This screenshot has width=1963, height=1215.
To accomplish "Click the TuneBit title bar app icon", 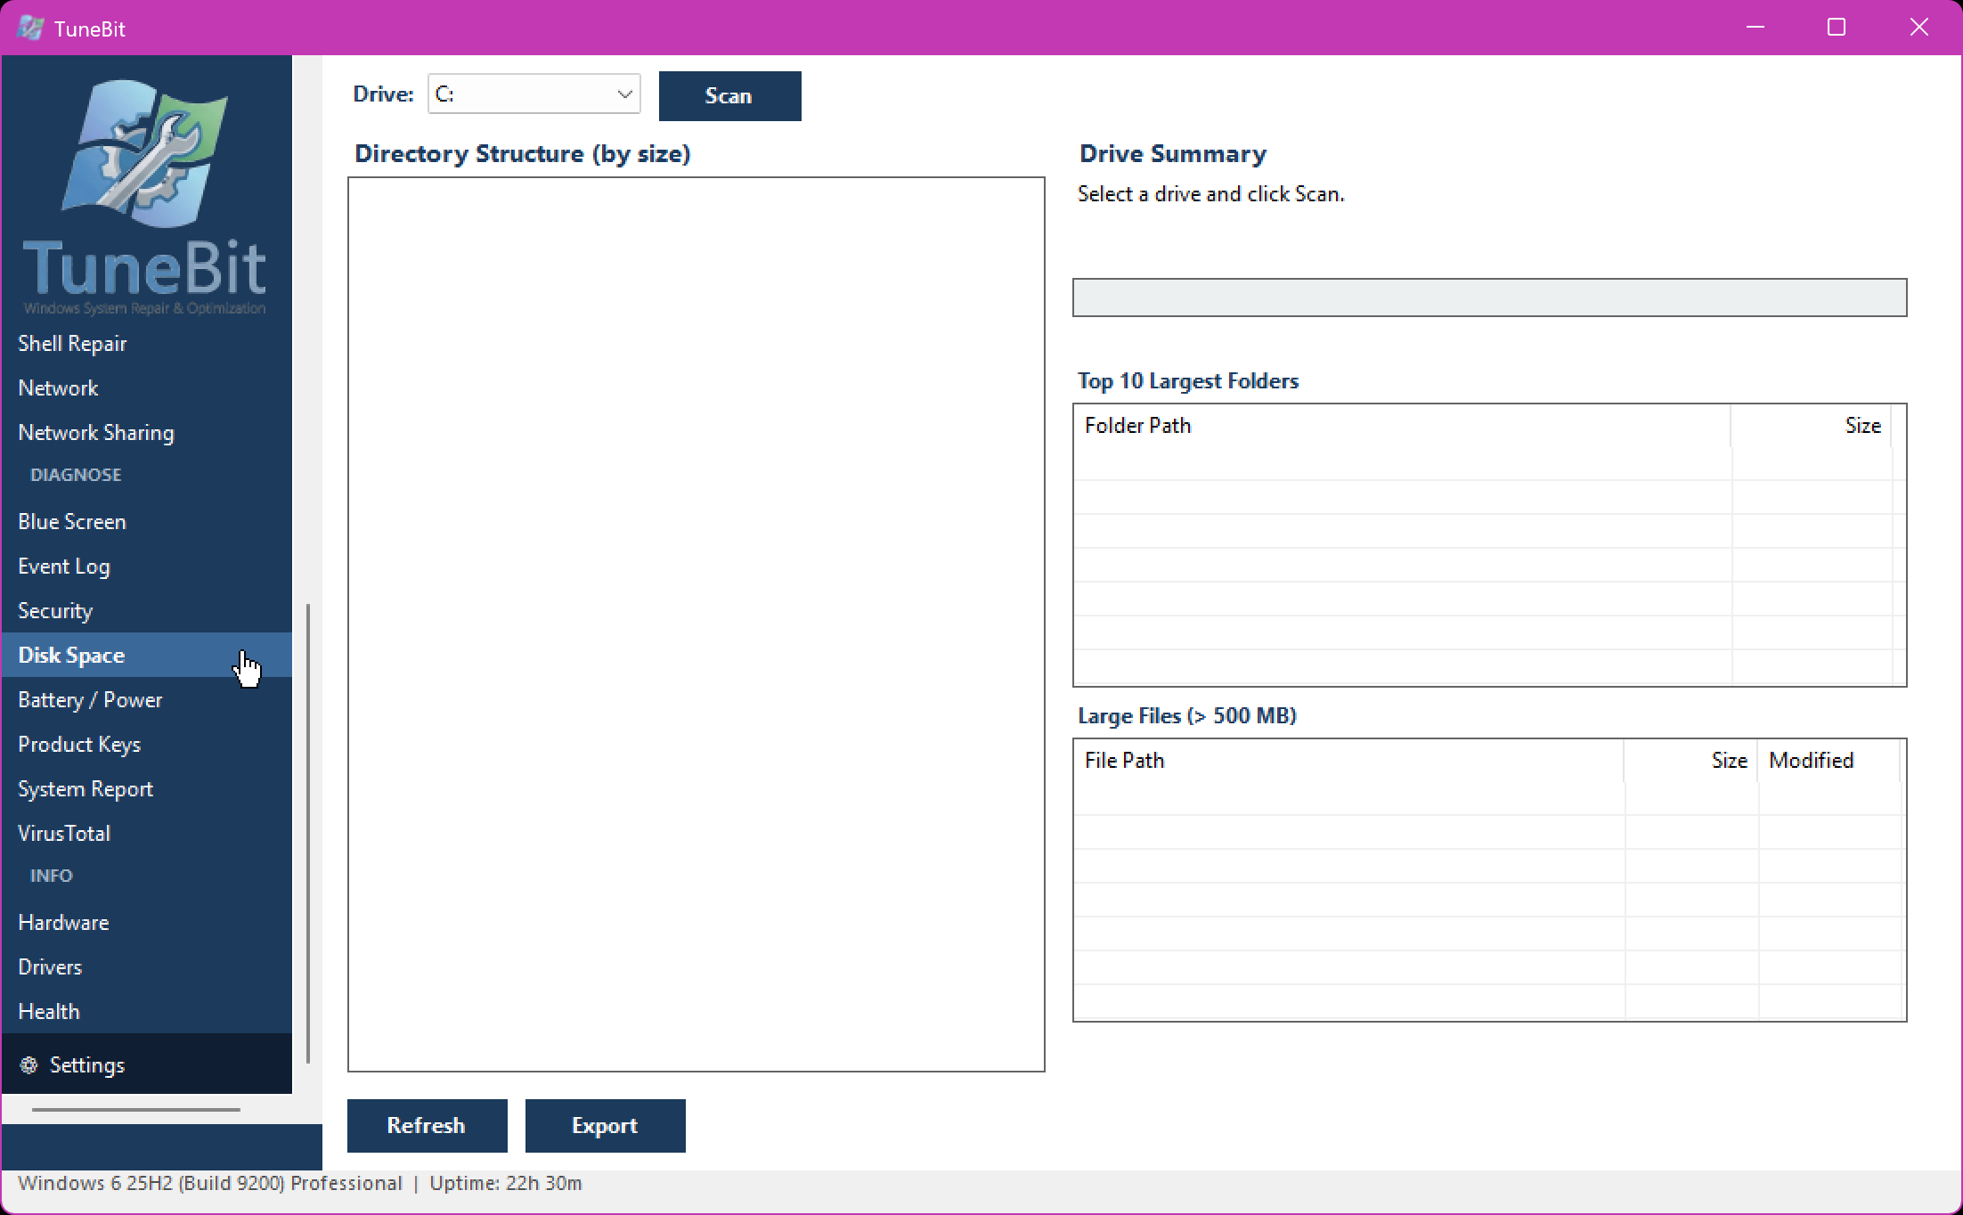I will pos(30,28).
